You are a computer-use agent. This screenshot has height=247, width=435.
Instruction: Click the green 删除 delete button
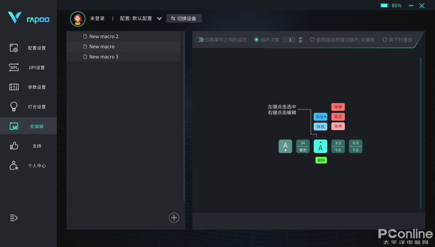(x=321, y=160)
